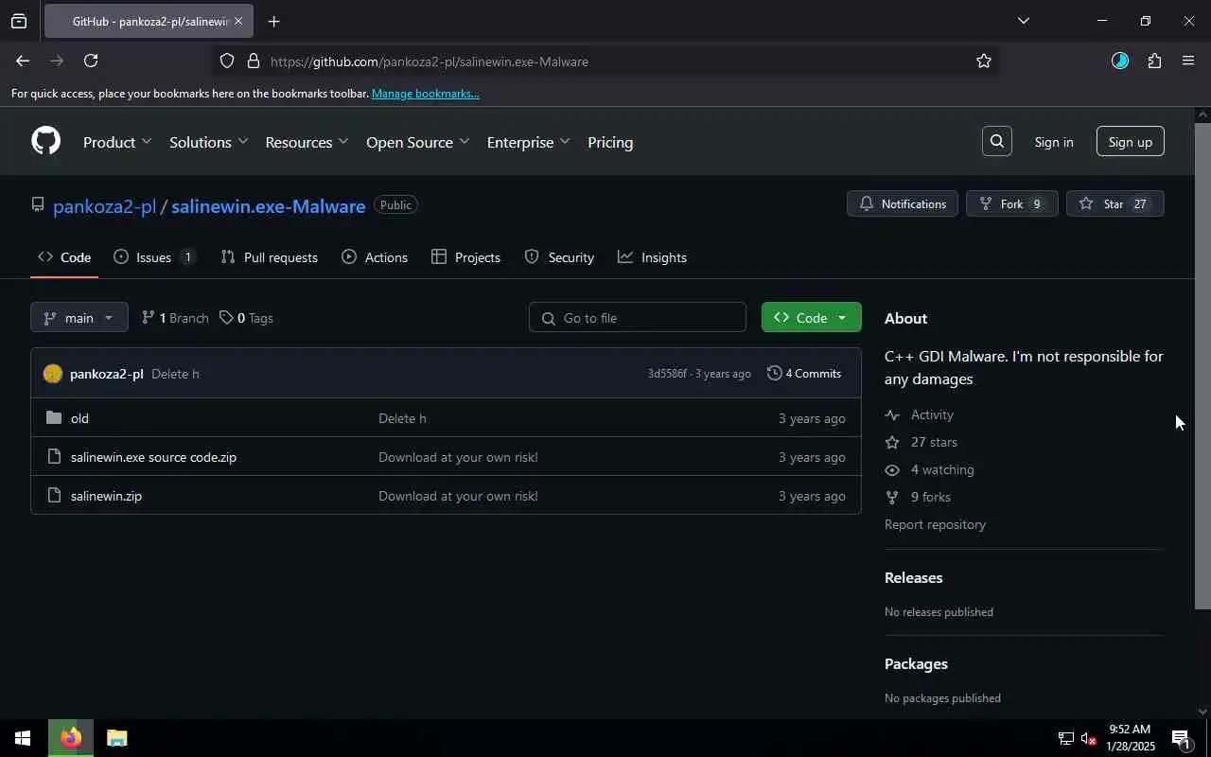Reload the page with refresh icon
Viewport: 1211px width, 757px height.
(91, 61)
